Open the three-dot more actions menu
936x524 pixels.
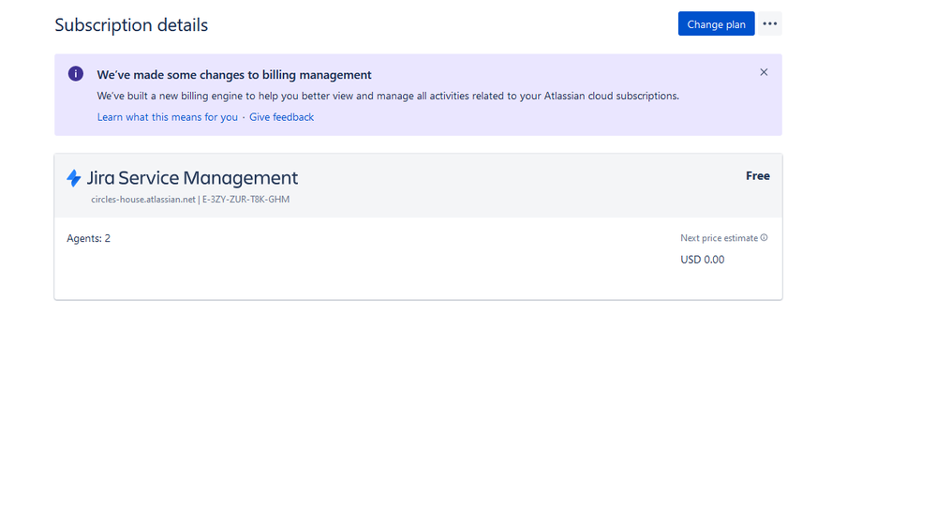coord(769,23)
